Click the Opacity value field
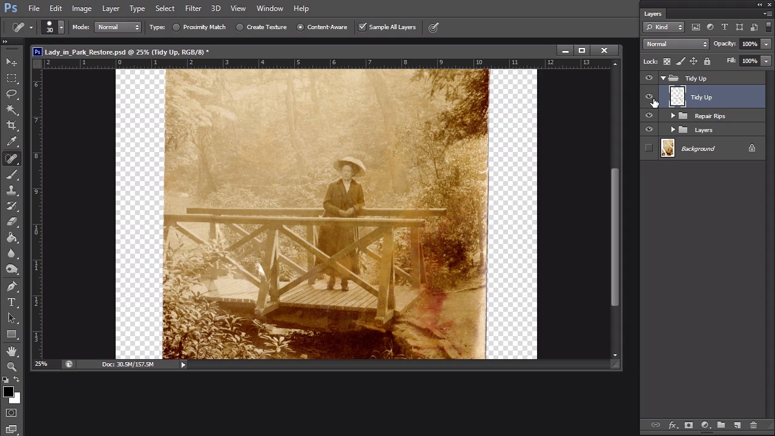Viewport: 775px width, 436px height. click(x=749, y=44)
